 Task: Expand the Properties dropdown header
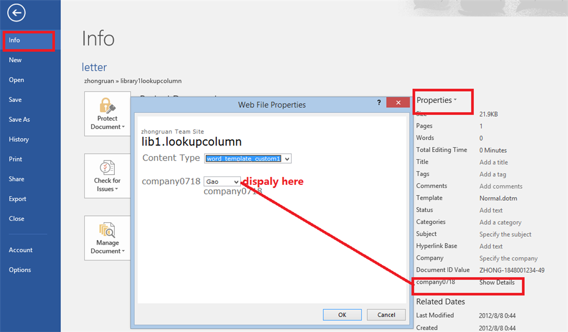point(437,100)
